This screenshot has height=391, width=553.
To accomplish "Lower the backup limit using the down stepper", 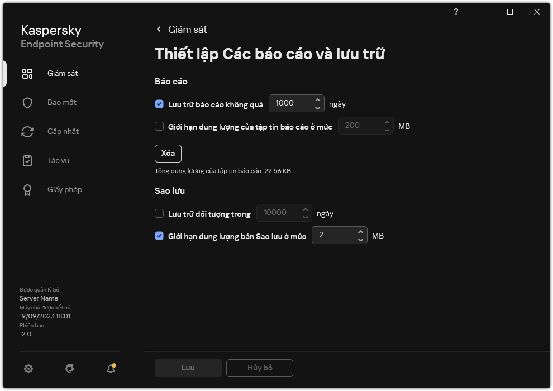I will point(360,239).
